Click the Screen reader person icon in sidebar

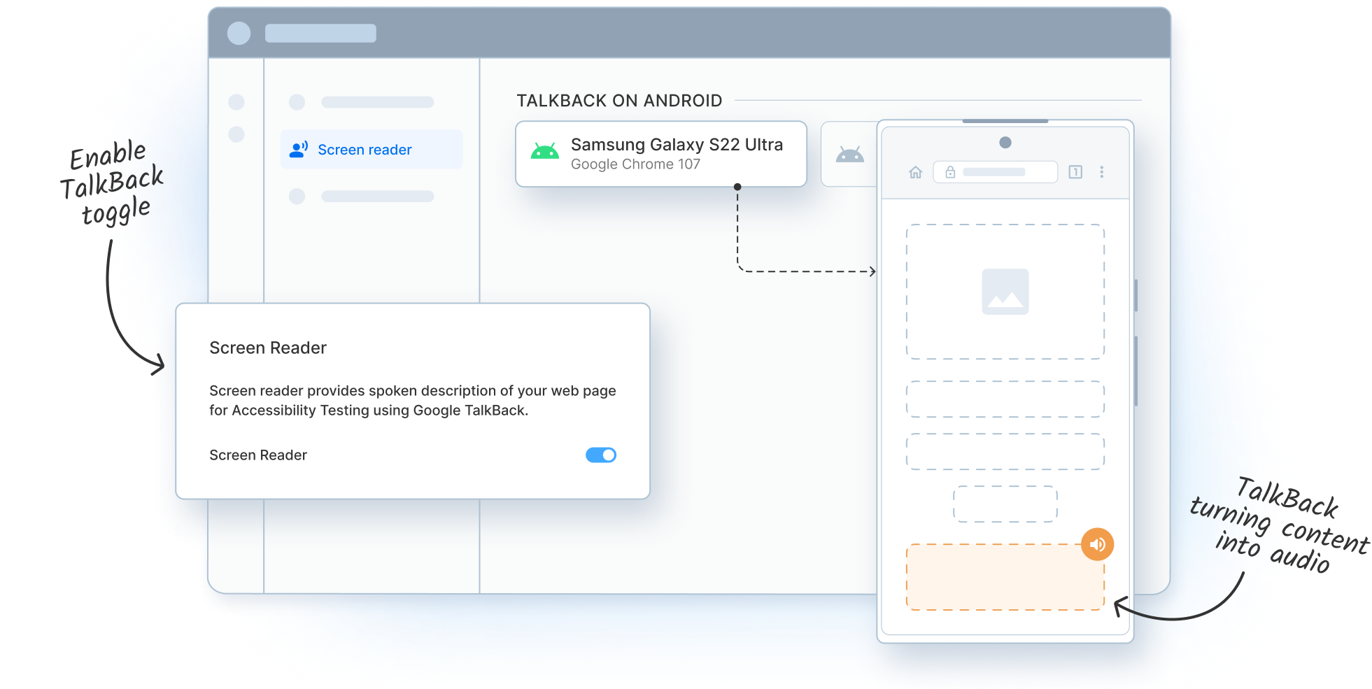(x=299, y=150)
